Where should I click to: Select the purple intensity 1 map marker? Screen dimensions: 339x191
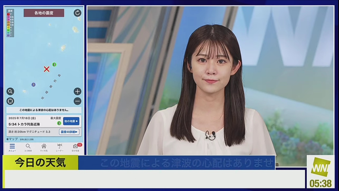point(33,85)
